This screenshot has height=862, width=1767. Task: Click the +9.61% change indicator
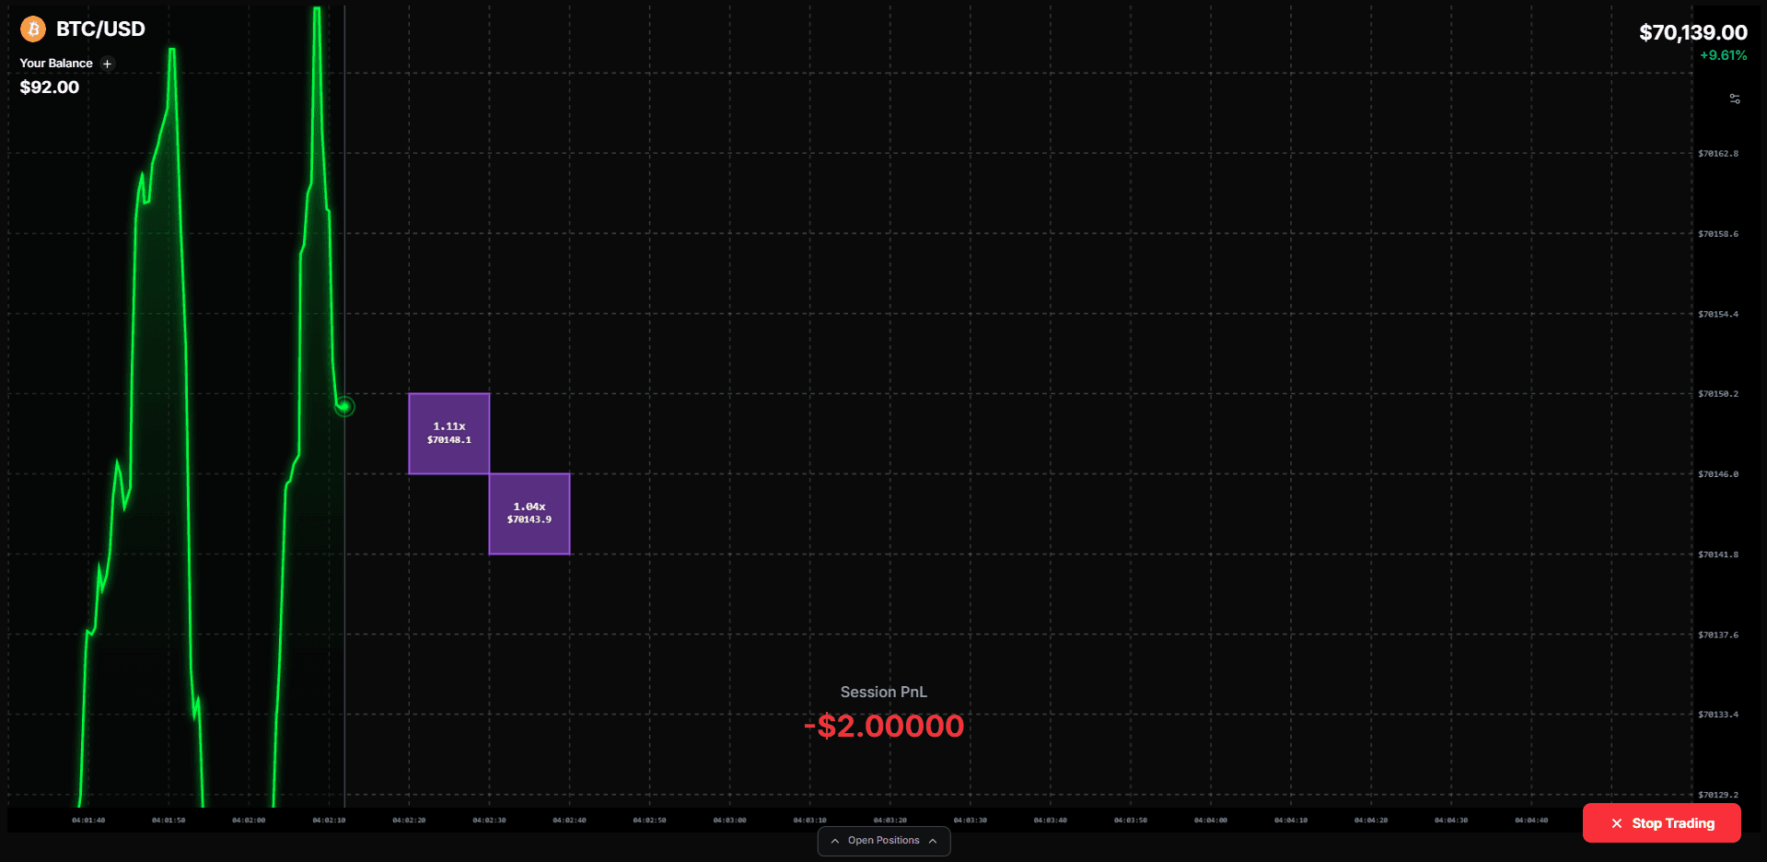click(x=1723, y=55)
